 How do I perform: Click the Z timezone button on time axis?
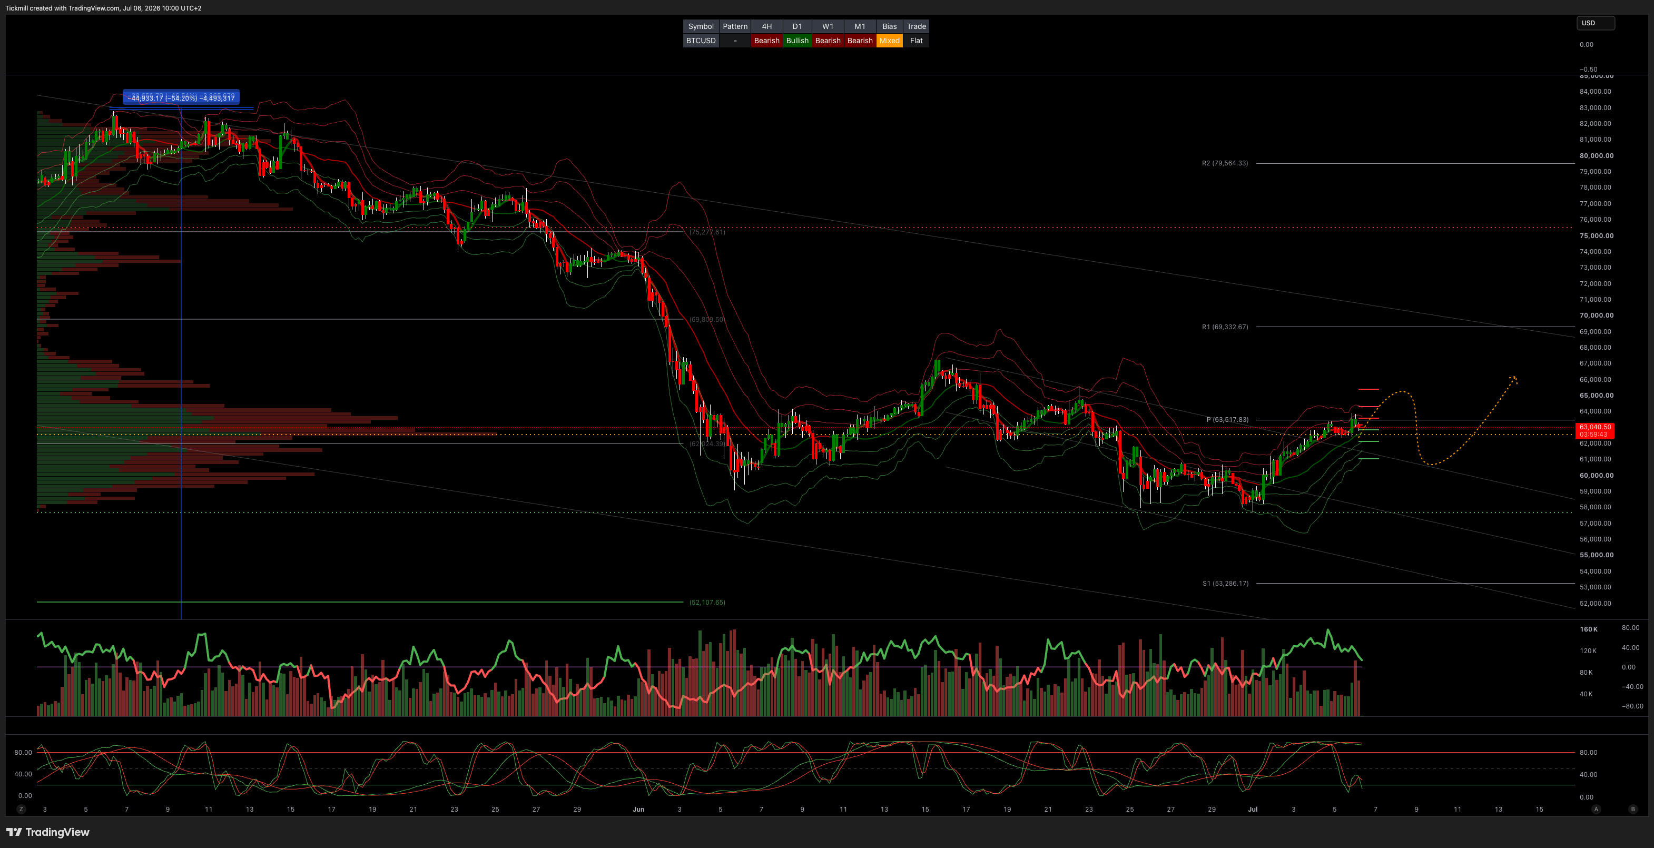[x=21, y=809]
